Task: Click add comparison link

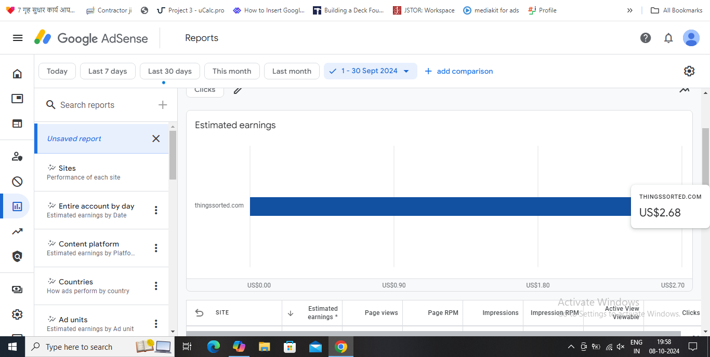Action: pyautogui.click(x=459, y=71)
